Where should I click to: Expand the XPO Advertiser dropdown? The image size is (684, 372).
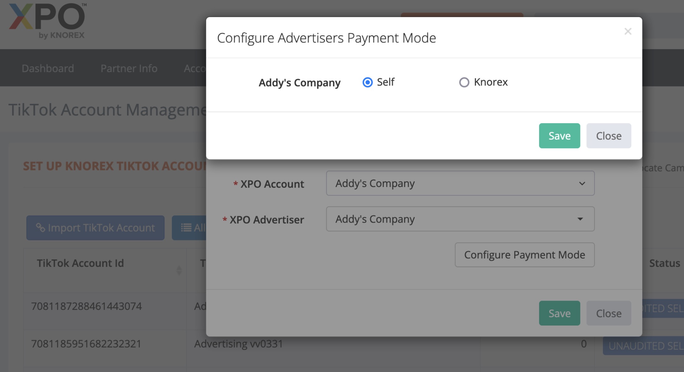click(460, 219)
